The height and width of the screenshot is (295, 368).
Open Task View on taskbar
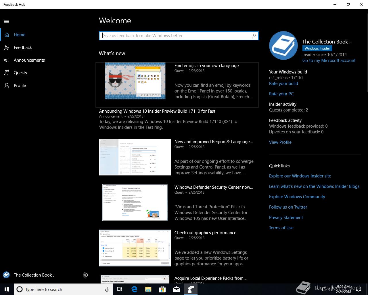coord(120,289)
